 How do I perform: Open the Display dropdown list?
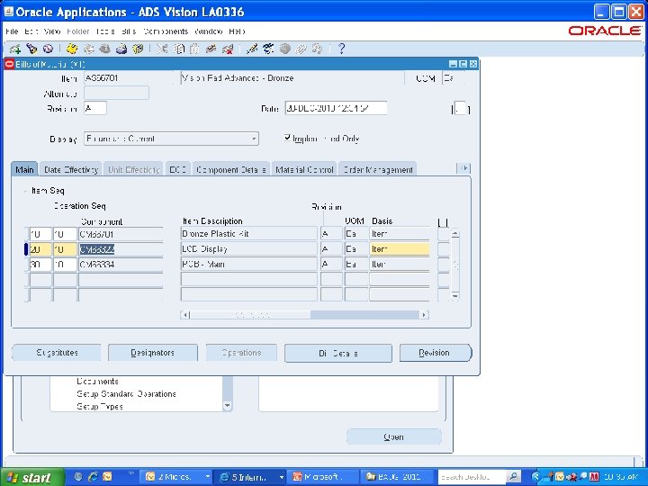click(x=254, y=139)
